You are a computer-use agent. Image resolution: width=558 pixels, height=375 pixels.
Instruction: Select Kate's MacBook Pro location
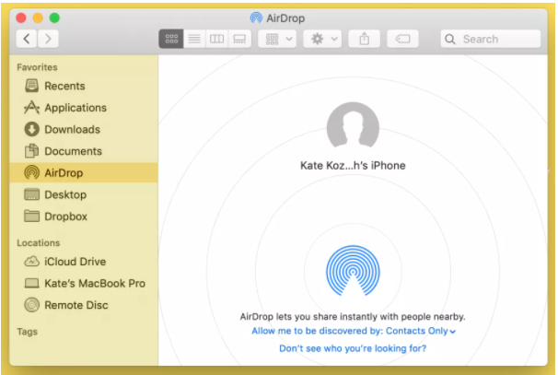click(84, 283)
